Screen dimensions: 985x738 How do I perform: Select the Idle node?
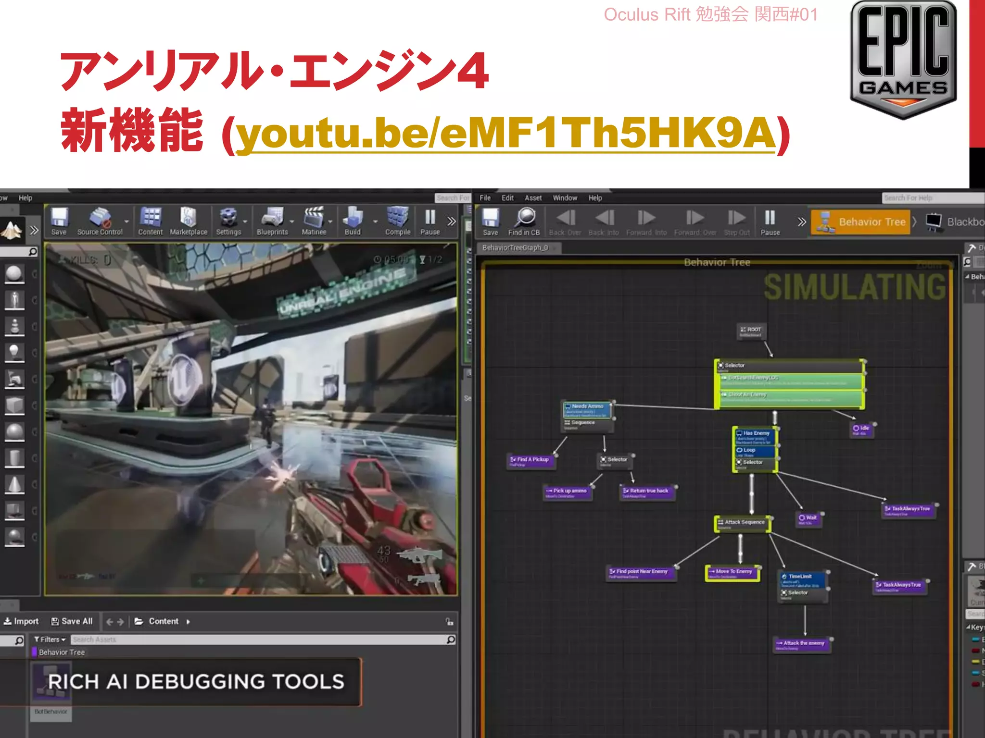[x=861, y=430]
